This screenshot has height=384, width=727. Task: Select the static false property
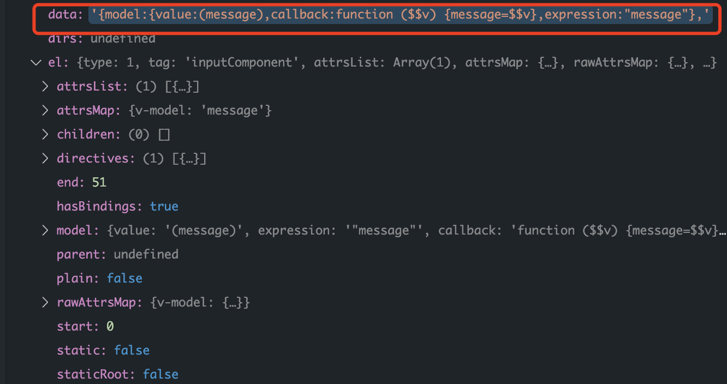(x=103, y=351)
